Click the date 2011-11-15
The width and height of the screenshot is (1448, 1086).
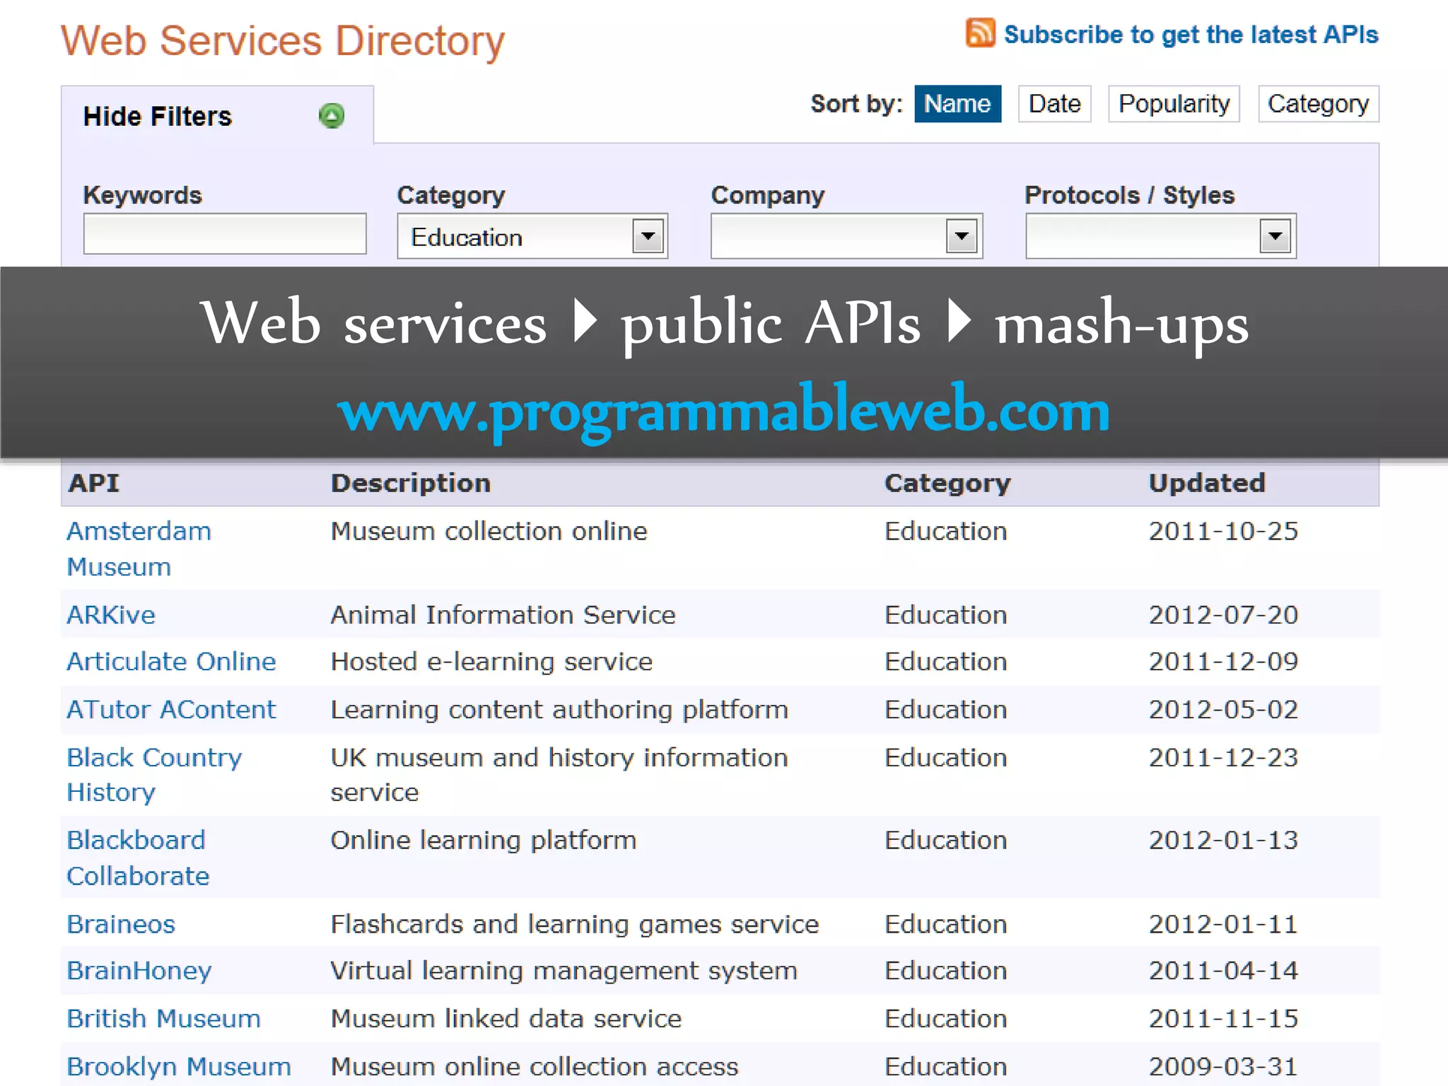point(1223,1018)
